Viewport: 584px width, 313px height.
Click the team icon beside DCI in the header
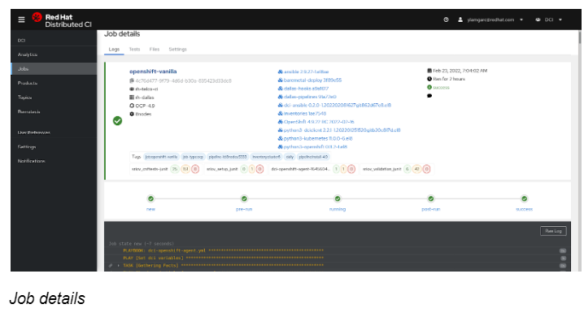tap(538, 20)
